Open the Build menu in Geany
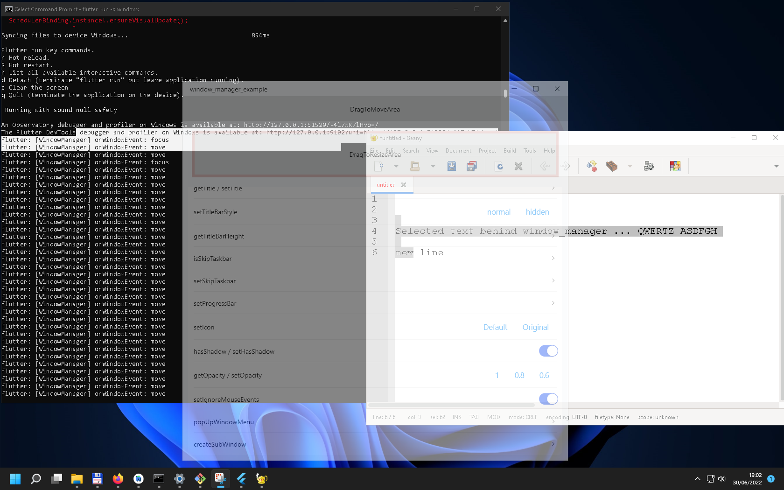The width and height of the screenshot is (784, 490). click(x=509, y=150)
